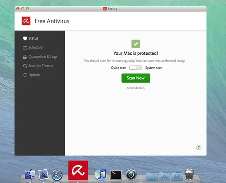
Task: Click the large Avira icon in the dock
Action: click(x=78, y=170)
